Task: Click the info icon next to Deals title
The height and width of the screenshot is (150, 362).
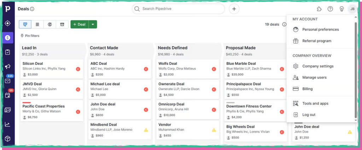Action: [32, 9]
